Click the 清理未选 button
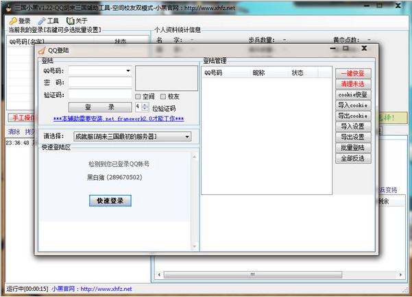The image size is (412, 297). pyautogui.click(x=353, y=84)
